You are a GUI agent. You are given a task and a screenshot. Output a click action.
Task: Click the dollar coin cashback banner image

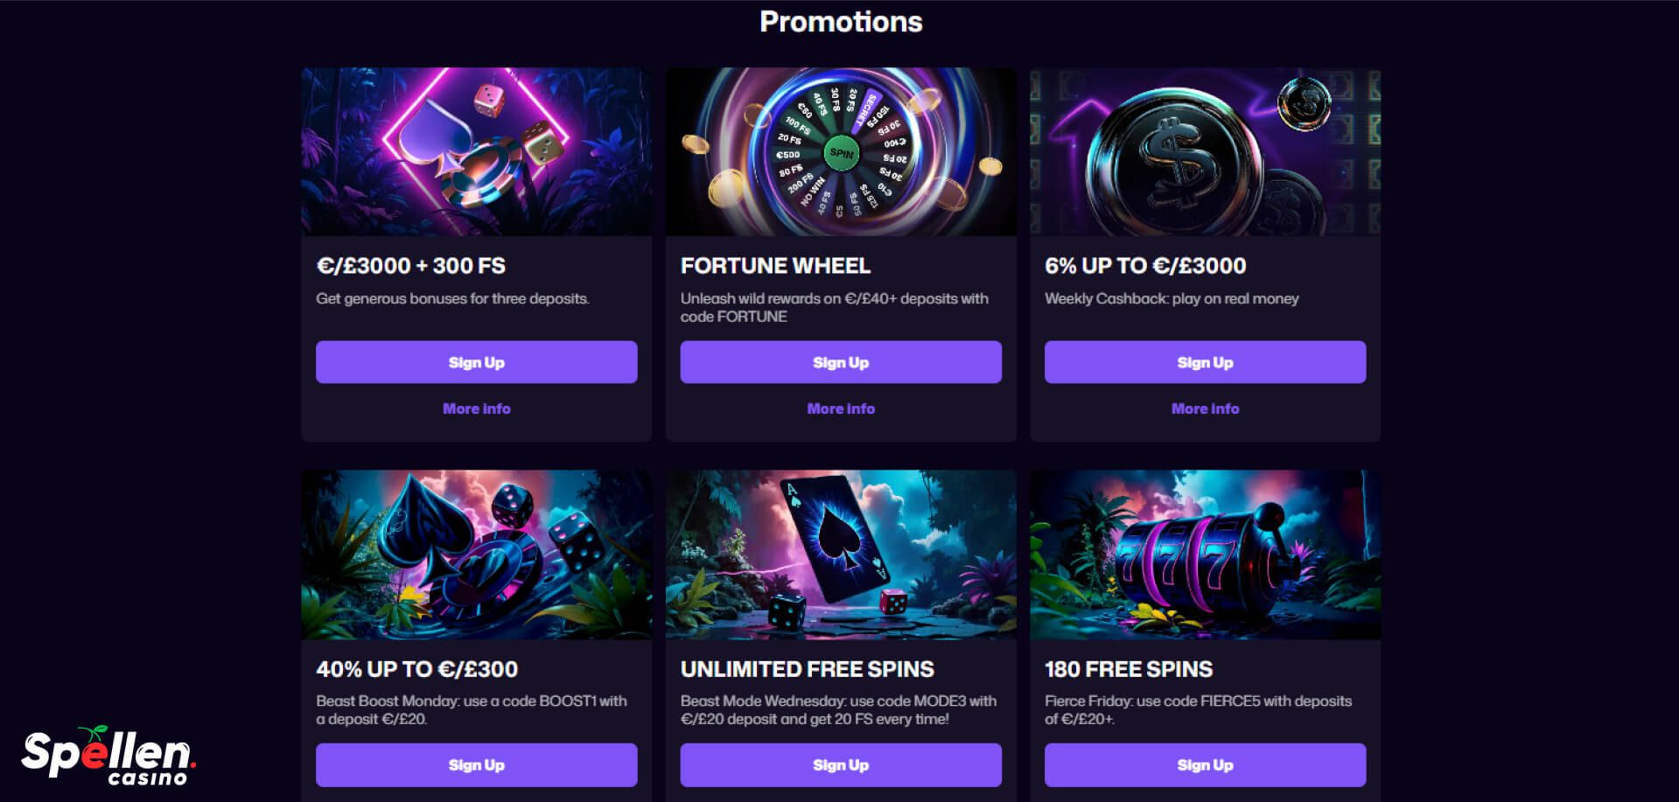tap(1205, 150)
